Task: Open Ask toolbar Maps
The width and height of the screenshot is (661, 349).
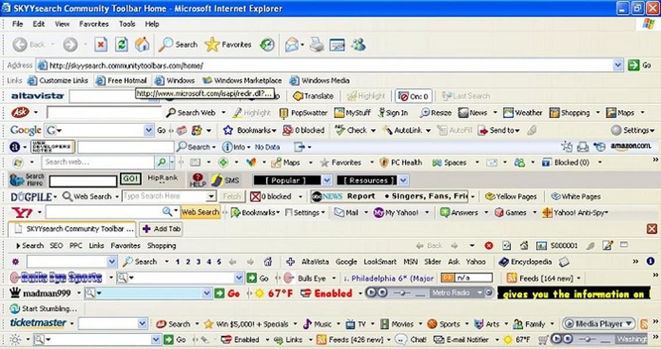Action: click(620, 113)
